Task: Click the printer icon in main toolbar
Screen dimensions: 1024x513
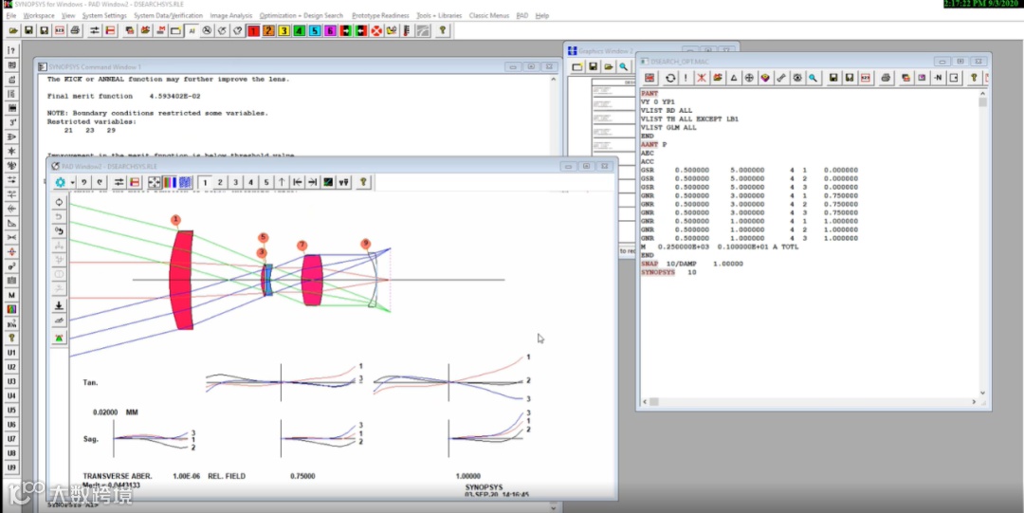Action: click(x=75, y=30)
